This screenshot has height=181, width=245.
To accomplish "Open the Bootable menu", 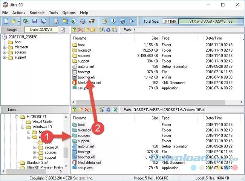I will coord(37,13).
